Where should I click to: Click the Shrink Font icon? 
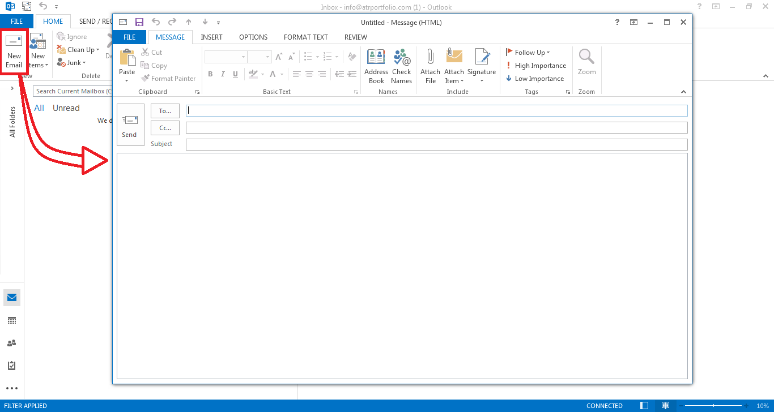coord(291,57)
